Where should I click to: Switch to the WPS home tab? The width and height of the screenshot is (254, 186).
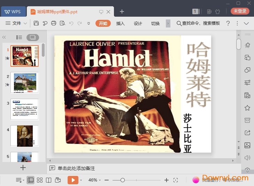13,11
